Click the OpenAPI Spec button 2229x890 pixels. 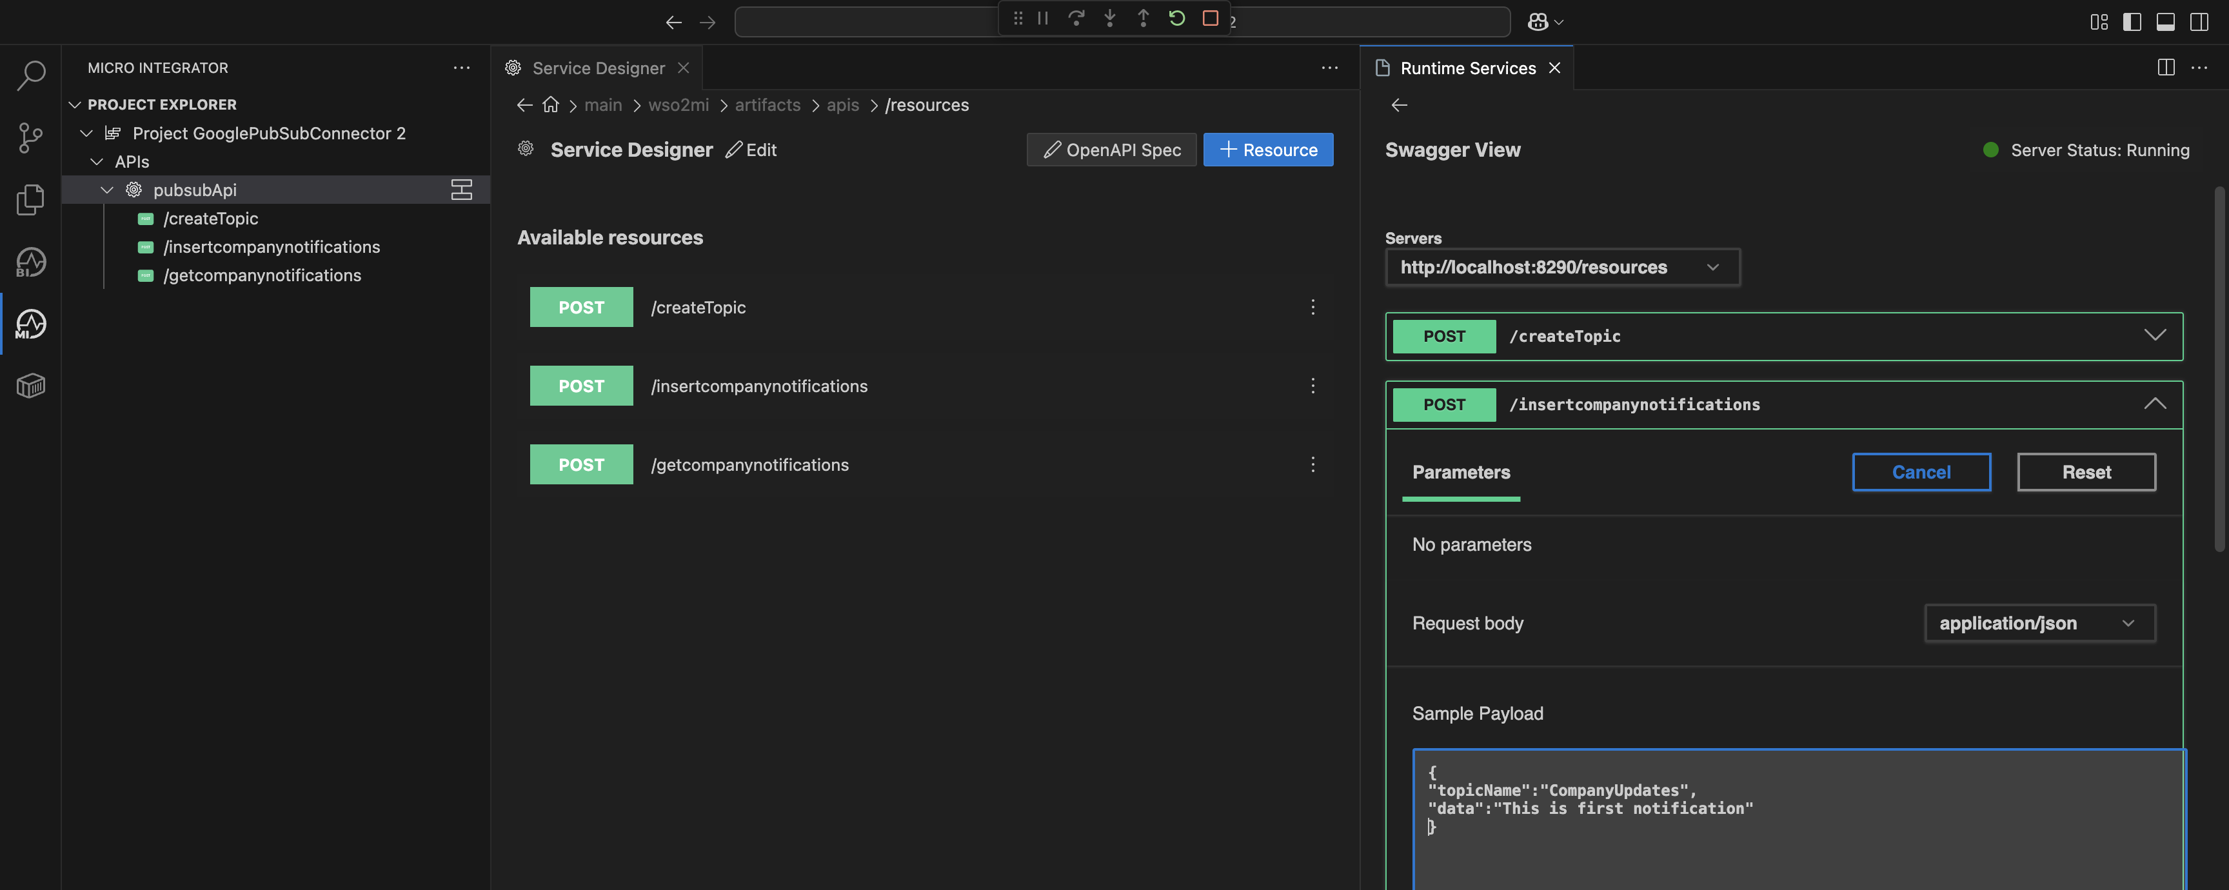[1111, 150]
